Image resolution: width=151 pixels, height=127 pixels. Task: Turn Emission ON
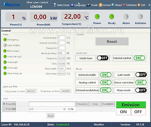(124, 112)
